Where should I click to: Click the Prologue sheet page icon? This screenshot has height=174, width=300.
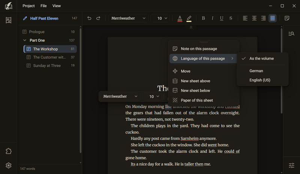[24, 31]
